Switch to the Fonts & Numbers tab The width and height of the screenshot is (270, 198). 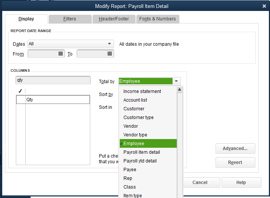[157, 19]
